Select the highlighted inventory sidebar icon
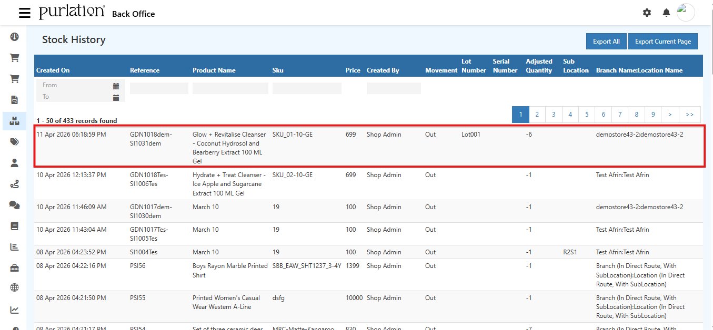The height and width of the screenshot is (330, 713). (14, 121)
